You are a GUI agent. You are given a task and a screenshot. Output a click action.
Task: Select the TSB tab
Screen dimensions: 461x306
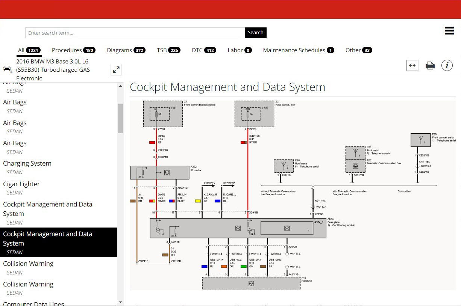click(168, 50)
